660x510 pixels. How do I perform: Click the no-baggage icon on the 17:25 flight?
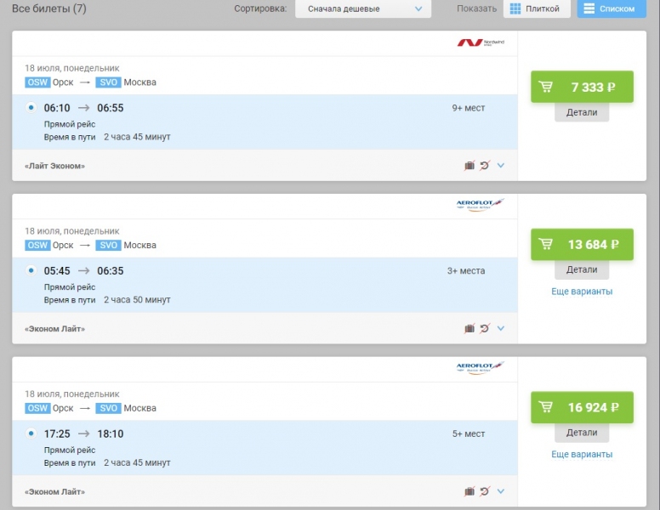[x=469, y=491]
